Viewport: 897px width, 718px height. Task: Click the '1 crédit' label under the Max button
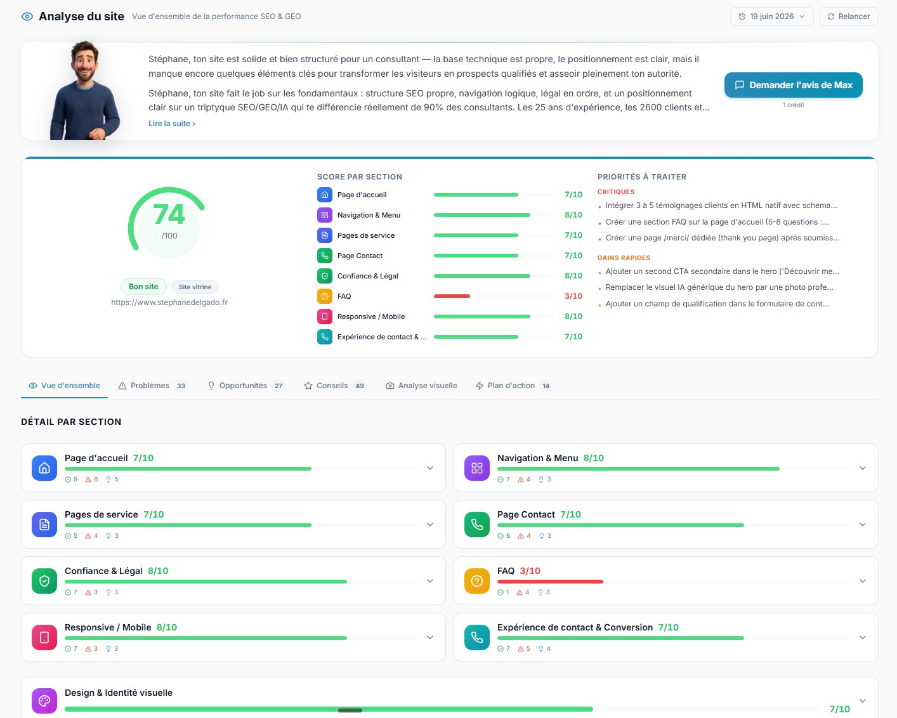tap(794, 105)
